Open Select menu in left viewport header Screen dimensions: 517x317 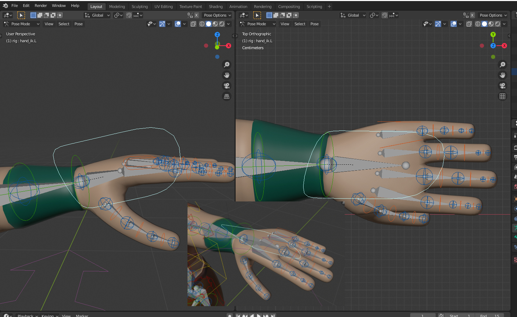[x=64, y=24]
